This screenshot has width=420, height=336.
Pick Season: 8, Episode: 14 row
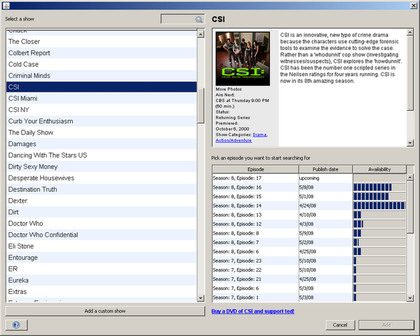coord(309,205)
